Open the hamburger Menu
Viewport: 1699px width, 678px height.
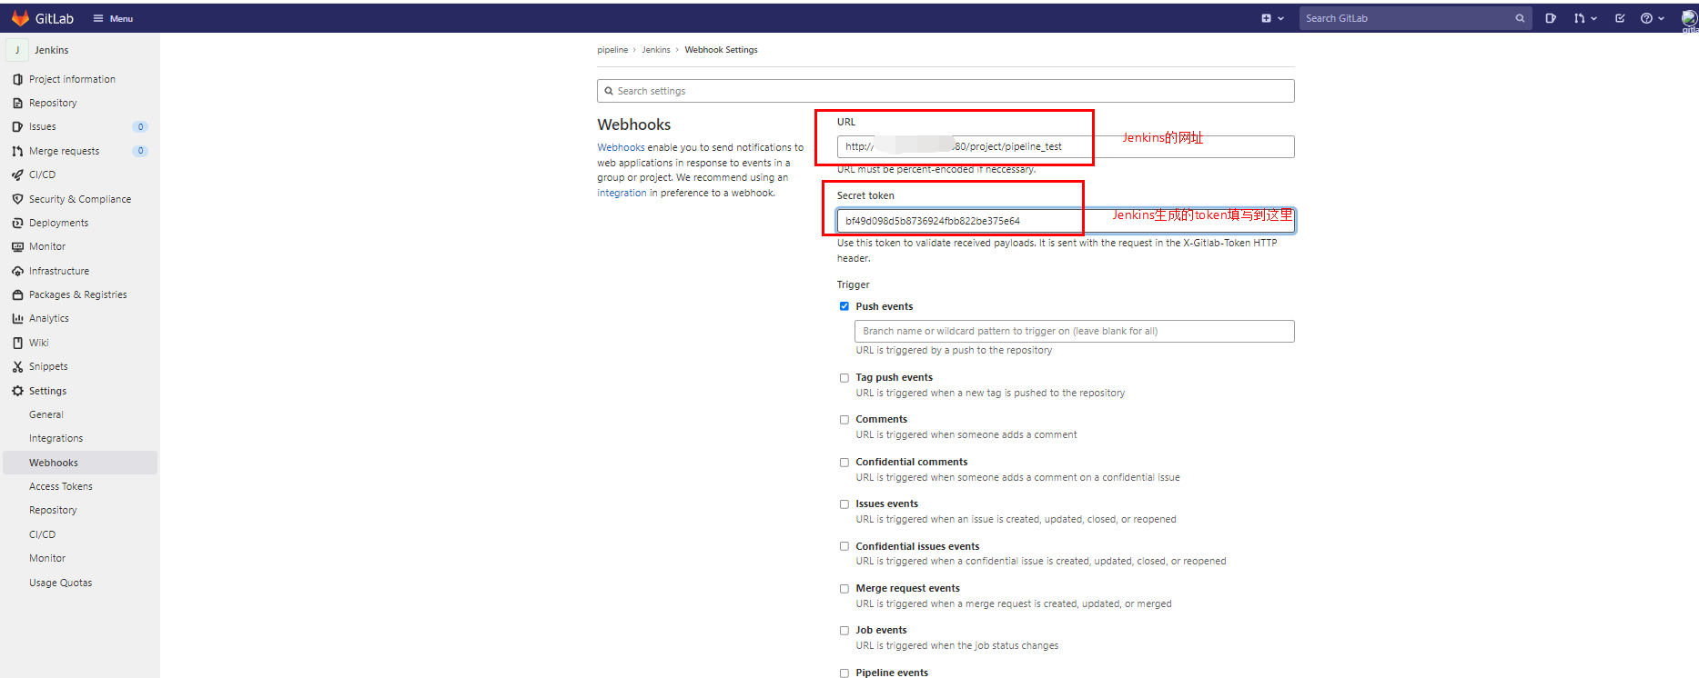pyautogui.click(x=113, y=18)
